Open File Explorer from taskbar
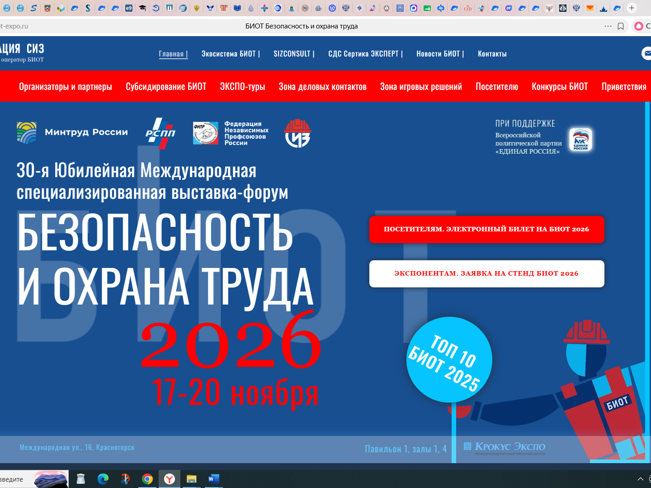Screen dimensions: 651x488 pyautogui.click(x=192, y=479)
